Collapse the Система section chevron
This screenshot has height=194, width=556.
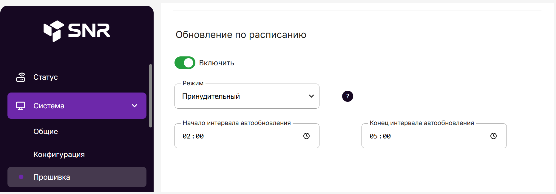point(135,106)
